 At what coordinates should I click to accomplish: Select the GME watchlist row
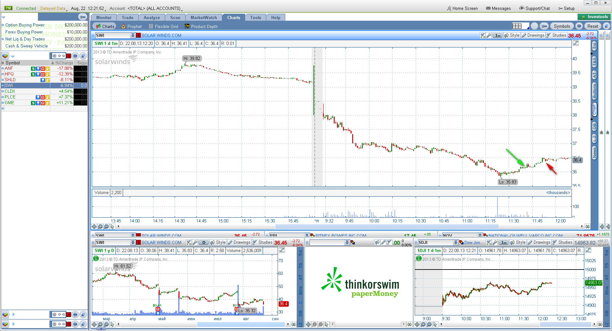click(x=44, y=103)
